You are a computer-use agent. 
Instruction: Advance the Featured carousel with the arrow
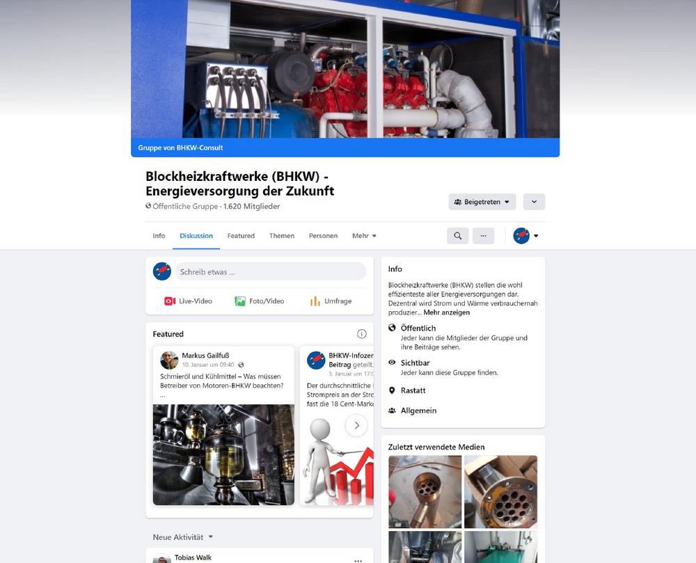click(356, 425)
